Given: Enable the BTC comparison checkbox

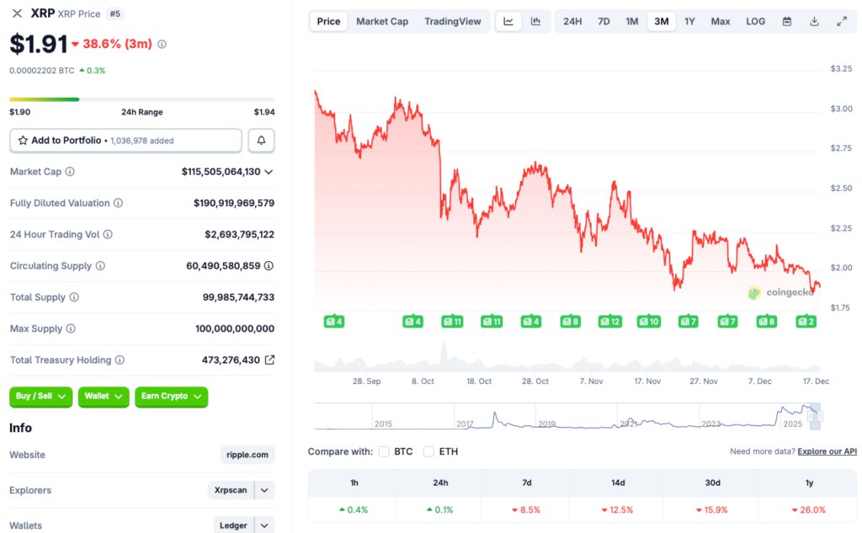Looking at the screenshot, I should pyautogui.click(x=384, y=451).
